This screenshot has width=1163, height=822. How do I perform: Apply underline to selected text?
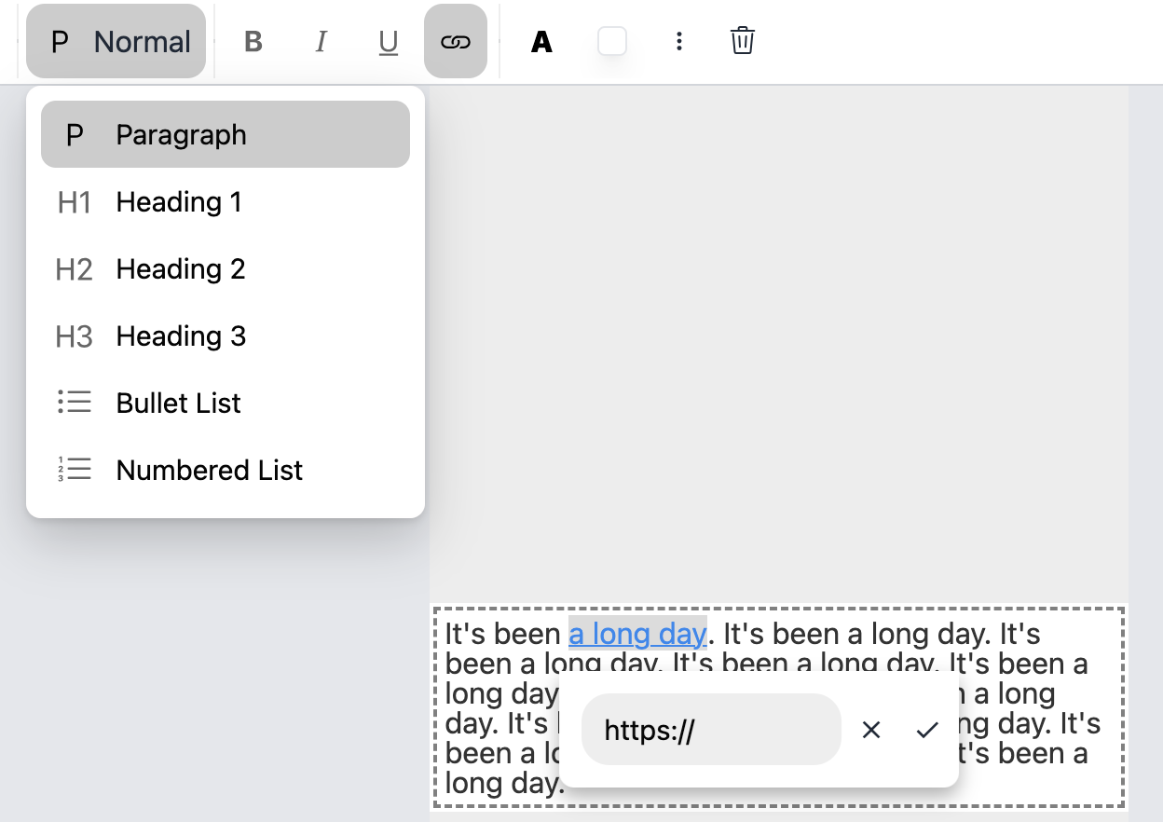tap(388, 41)
